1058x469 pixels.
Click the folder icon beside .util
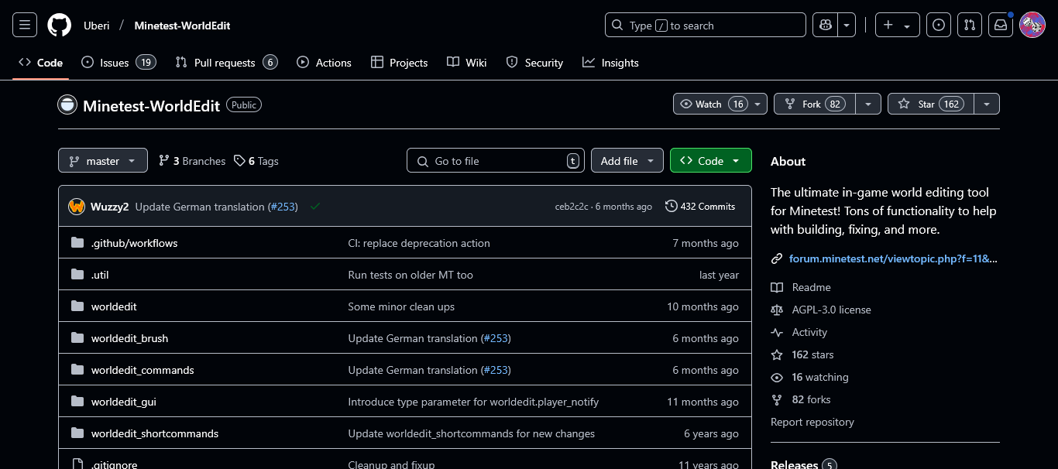(x=77, y=275)
